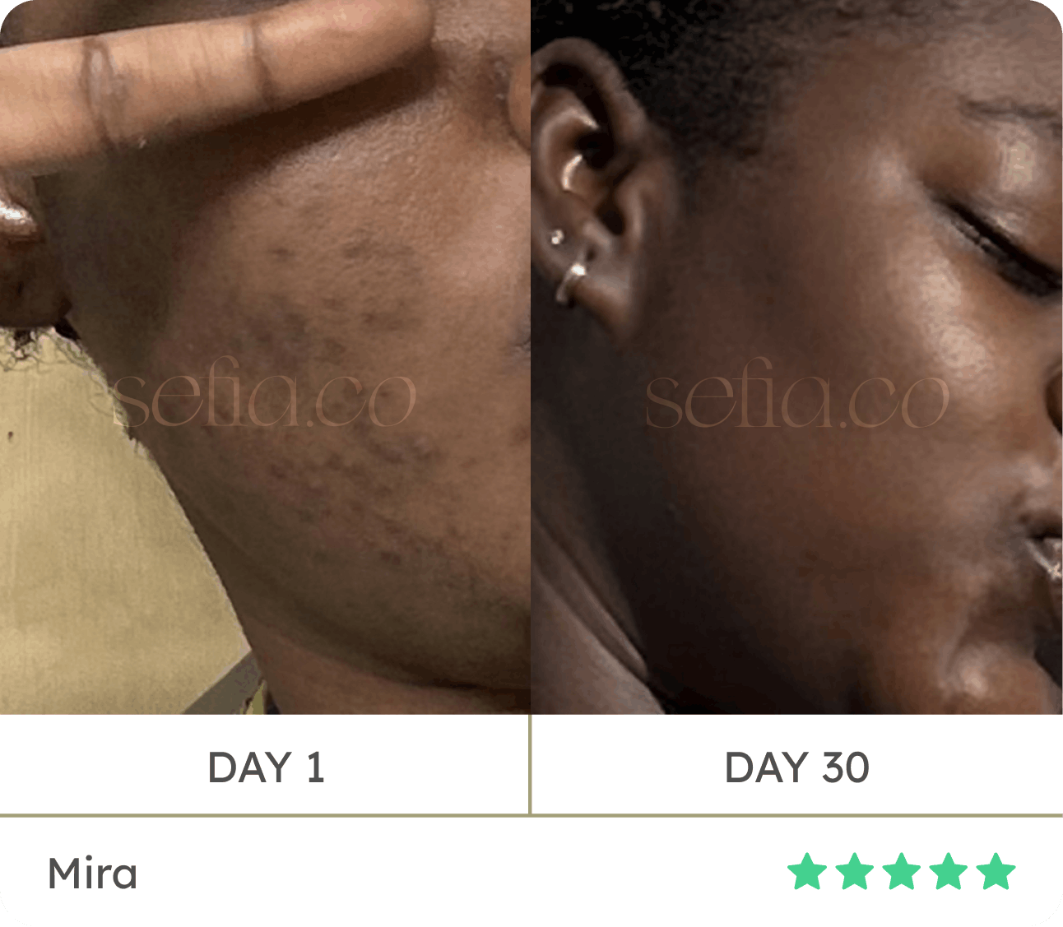Click the first green rating star

[806, 872]
